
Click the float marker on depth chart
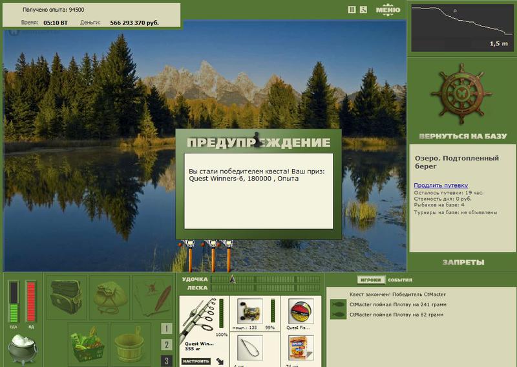pos(455,11)
